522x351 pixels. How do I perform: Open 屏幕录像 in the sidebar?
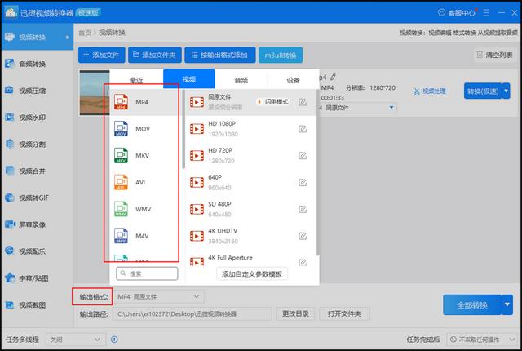pos(37,224)
